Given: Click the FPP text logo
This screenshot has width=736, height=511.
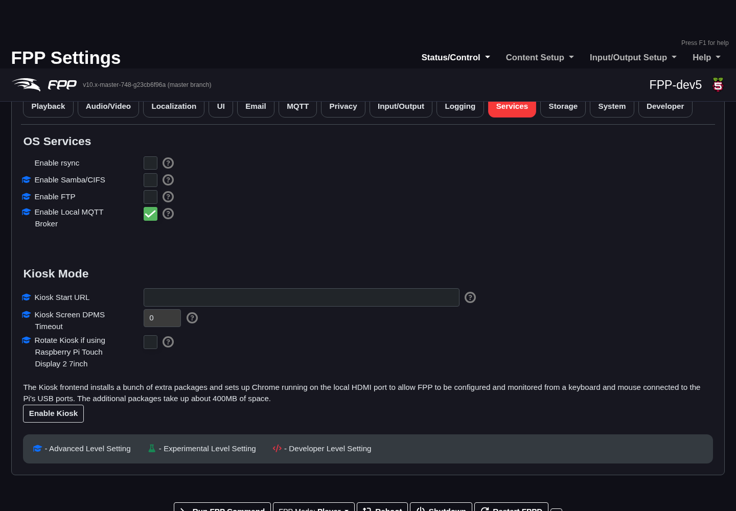Looking at the screenshot, I should click(x=62, y=85).
